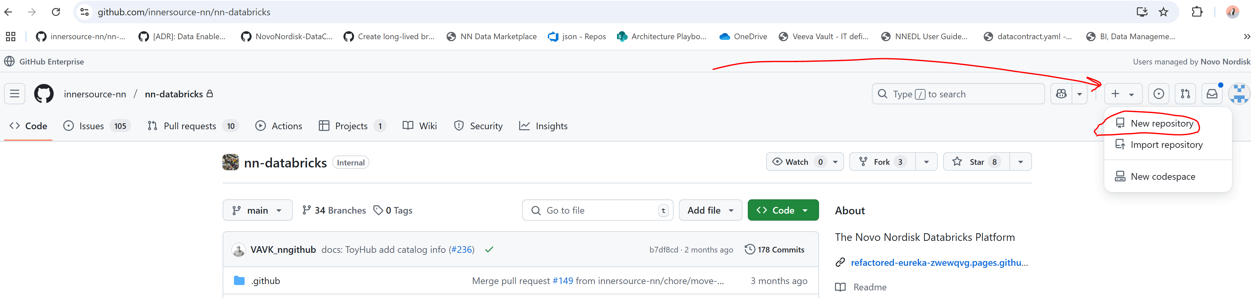Open the b7df8cd commit hash link
Viewport: 1251px width, 298px height.
click(663, 249)
